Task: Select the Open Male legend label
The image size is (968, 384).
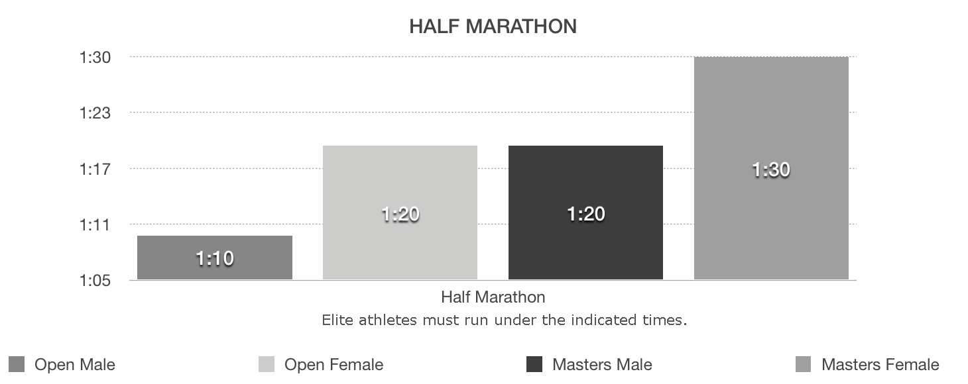Action: pos(75,365)
